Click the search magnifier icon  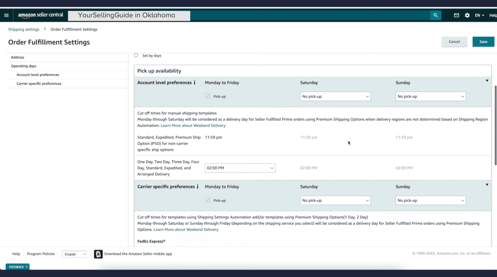click(x=435, y=15)
